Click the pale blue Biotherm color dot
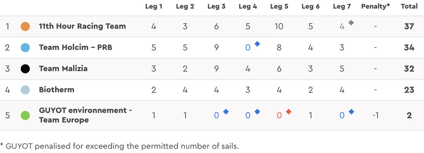The height and width of the screenshot is (153, 424). pos(25,90)
